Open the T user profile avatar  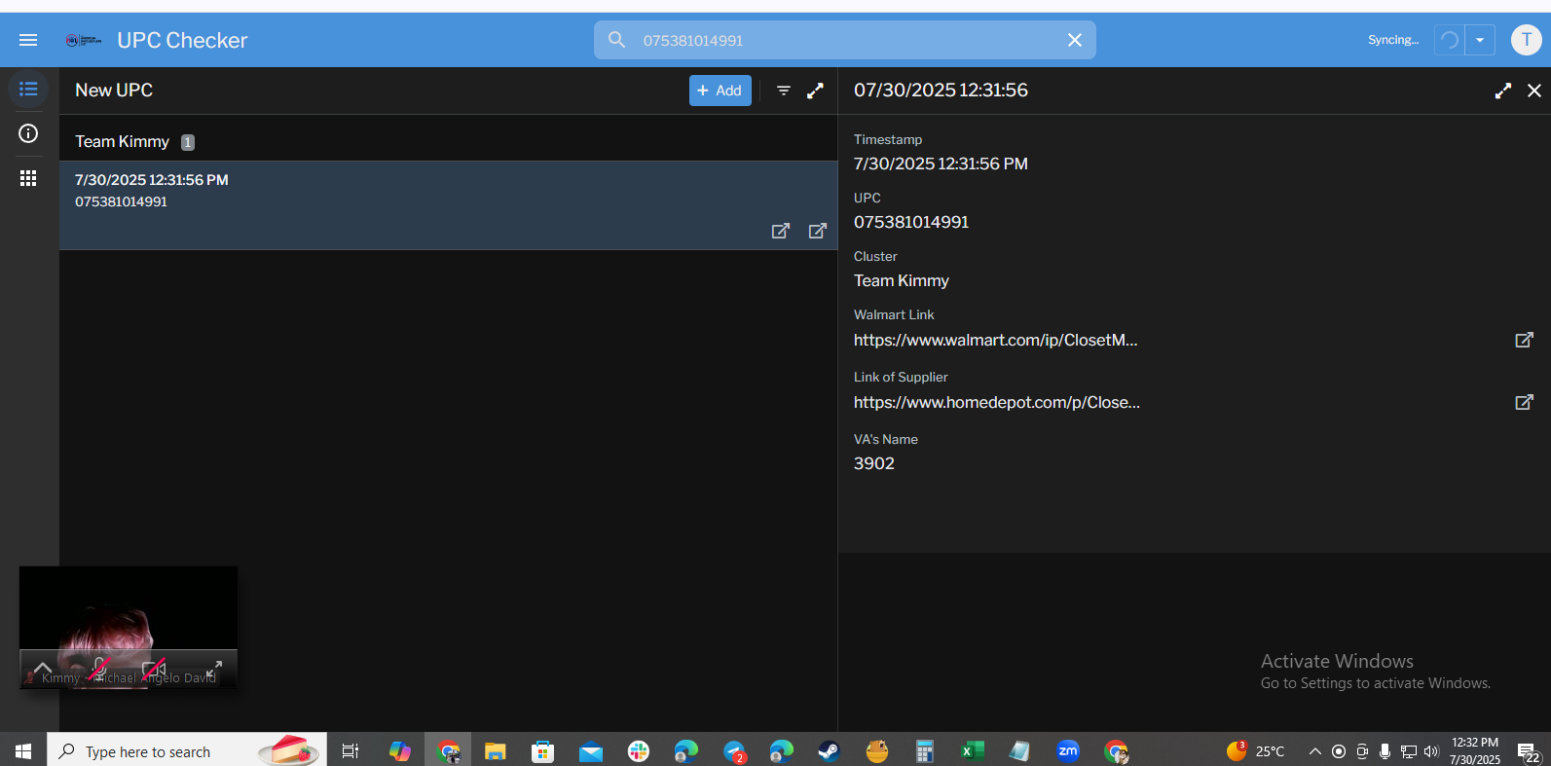pos(1526,40)
